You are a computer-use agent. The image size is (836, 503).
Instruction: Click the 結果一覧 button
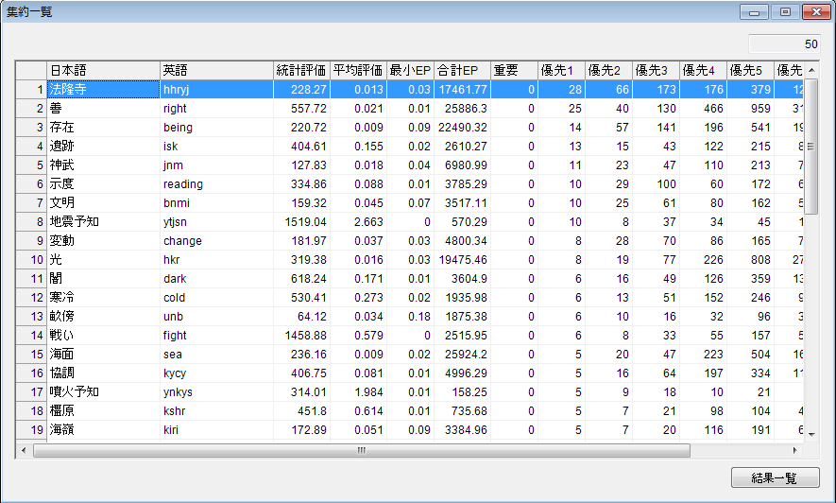point(775,478)
